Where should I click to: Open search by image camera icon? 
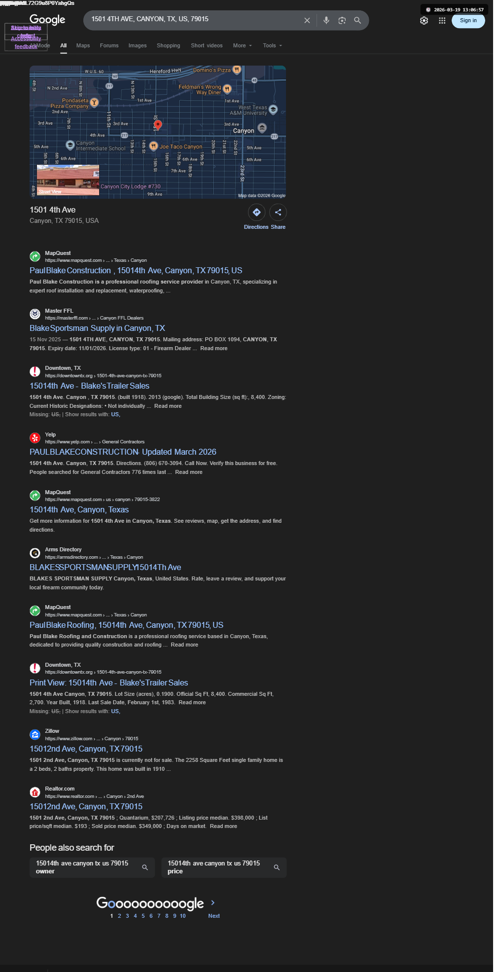click(x=342, y=20)
